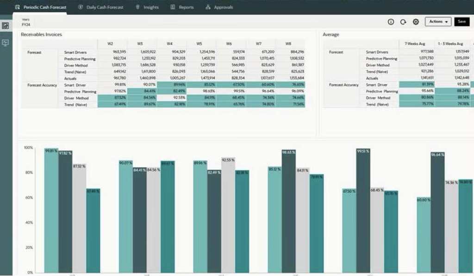Select the W4 column header

click(169, 44)
